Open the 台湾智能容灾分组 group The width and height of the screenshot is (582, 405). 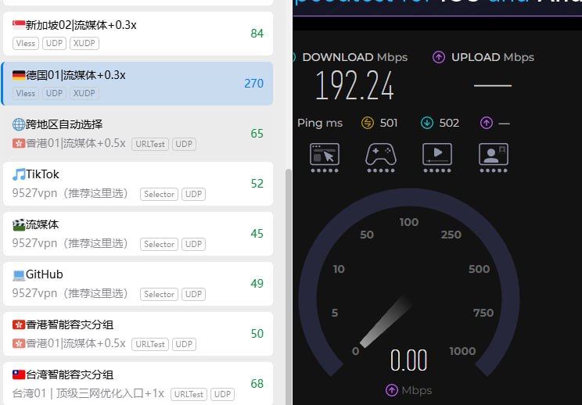[138, 383]
